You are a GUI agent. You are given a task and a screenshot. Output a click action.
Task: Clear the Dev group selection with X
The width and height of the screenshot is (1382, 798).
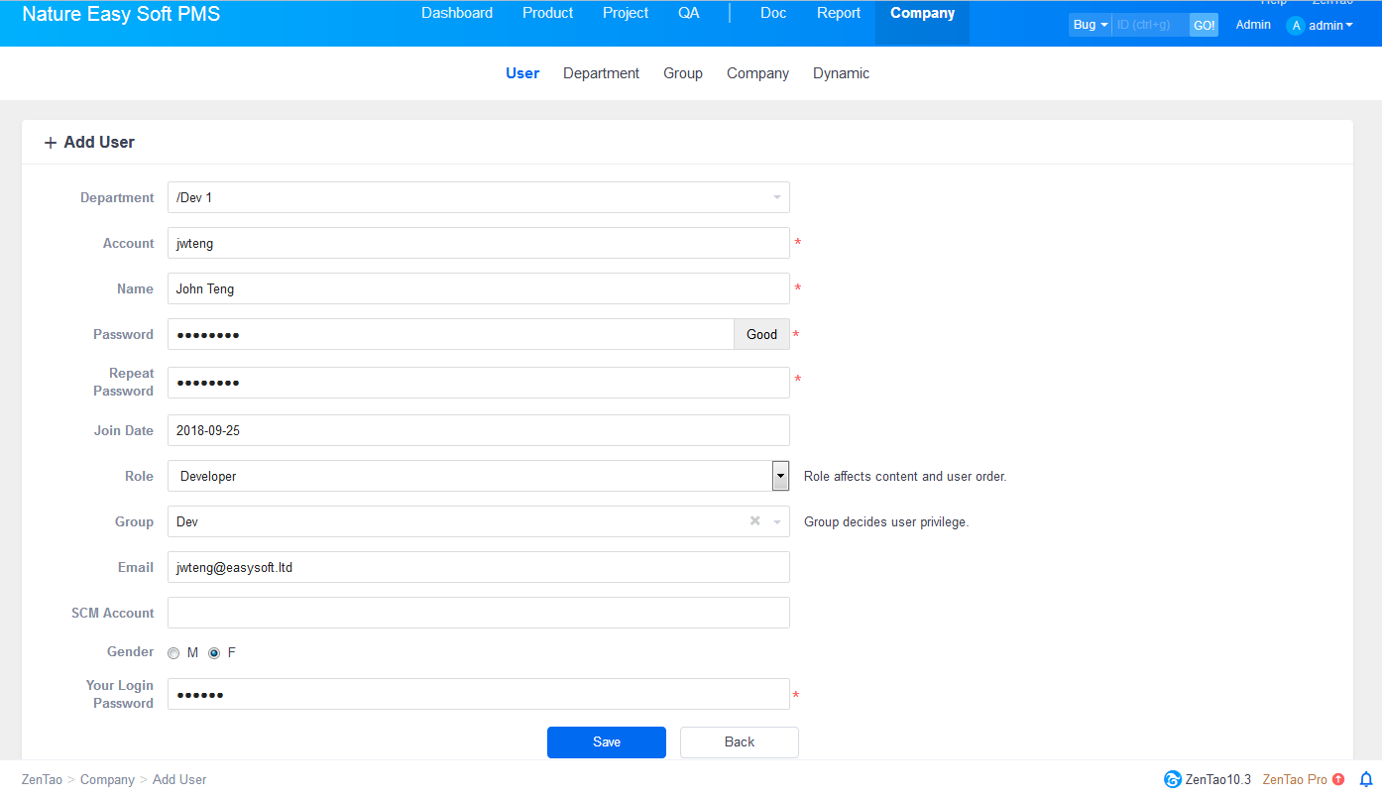click(754, 521)
